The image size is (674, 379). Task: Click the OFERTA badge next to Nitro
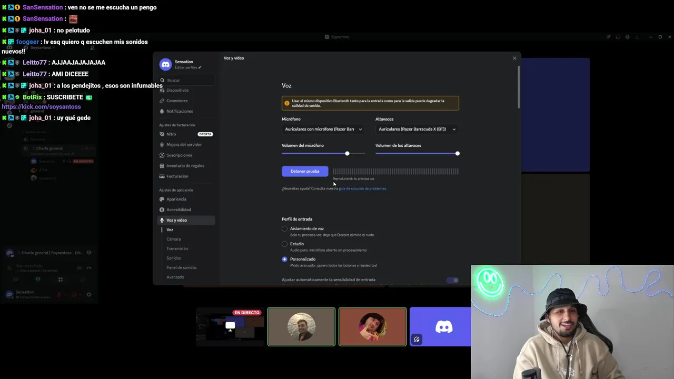(205, 134)
